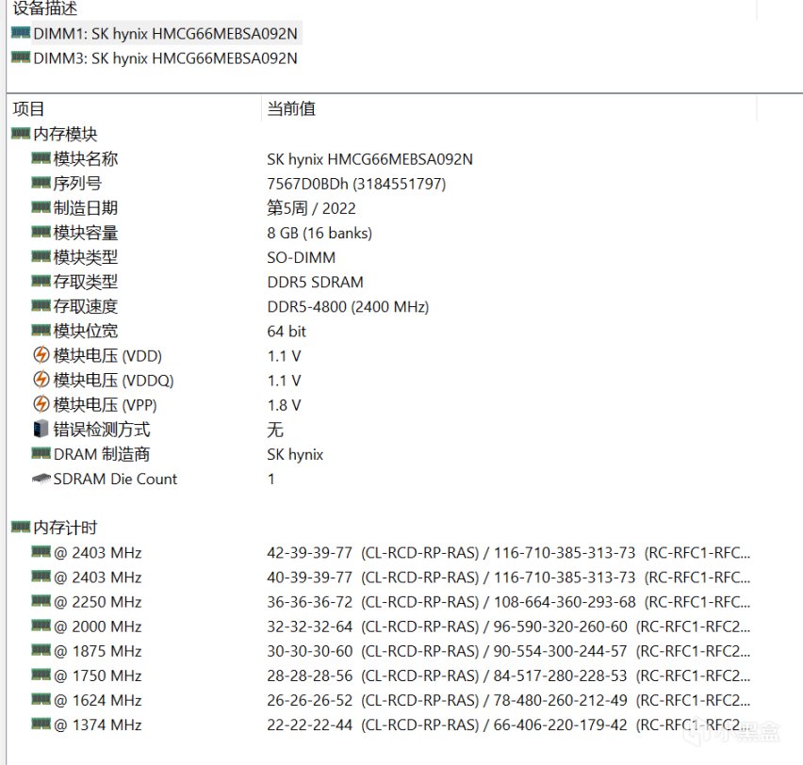Select the 制造日期 value 第5周 / 2022
Screen dimensions: 803x765
[311, 208]
